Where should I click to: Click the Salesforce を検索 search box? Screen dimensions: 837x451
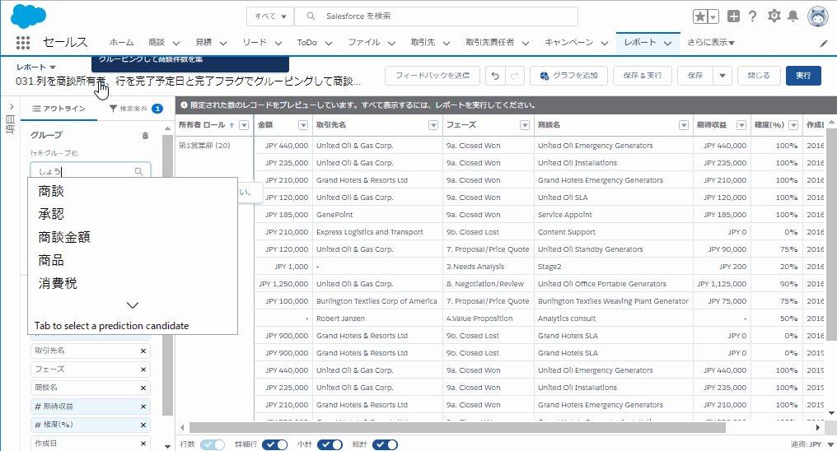[436, 16]
